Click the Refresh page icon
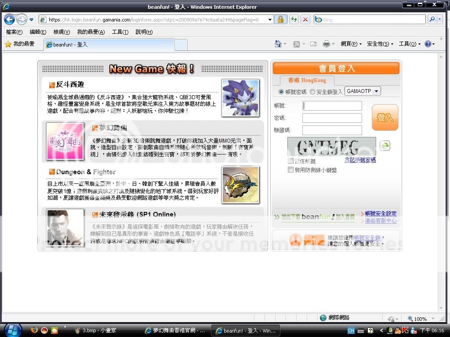 (293, 20)
